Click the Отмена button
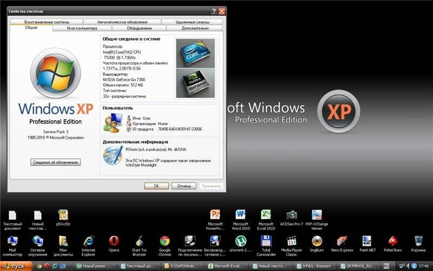The height and width of the screenshot is (271, 433). (x=184, y=186)
